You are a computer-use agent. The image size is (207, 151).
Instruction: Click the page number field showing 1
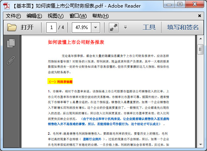pos(51,27)
